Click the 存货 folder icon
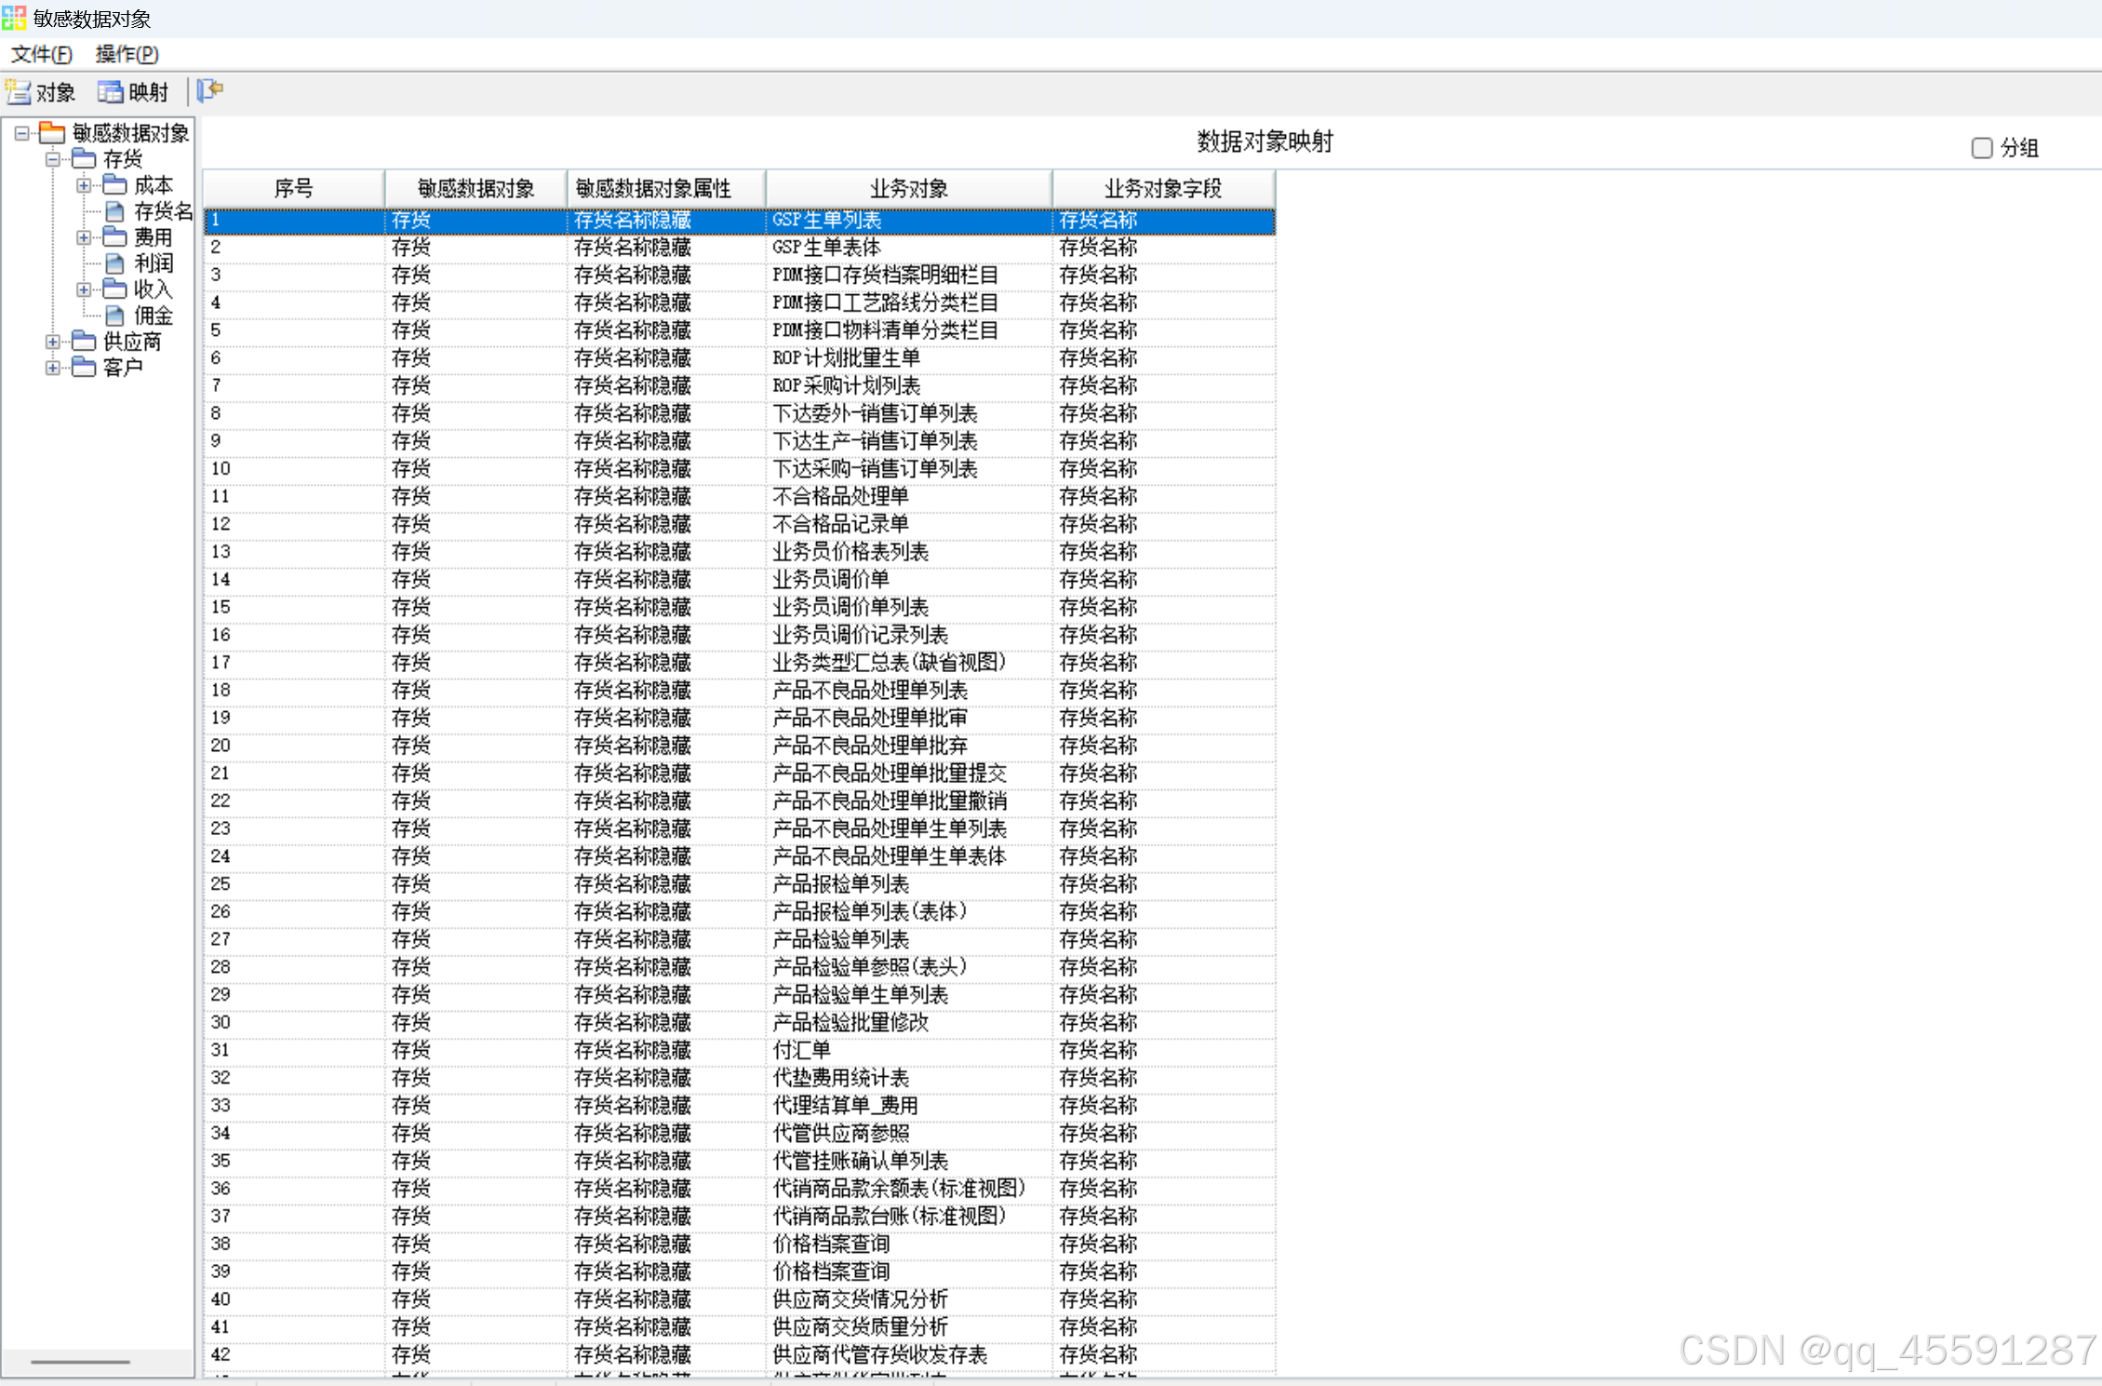Image resolution: width=2102 pixels, height=1386 pixels. tap(85, 159)
